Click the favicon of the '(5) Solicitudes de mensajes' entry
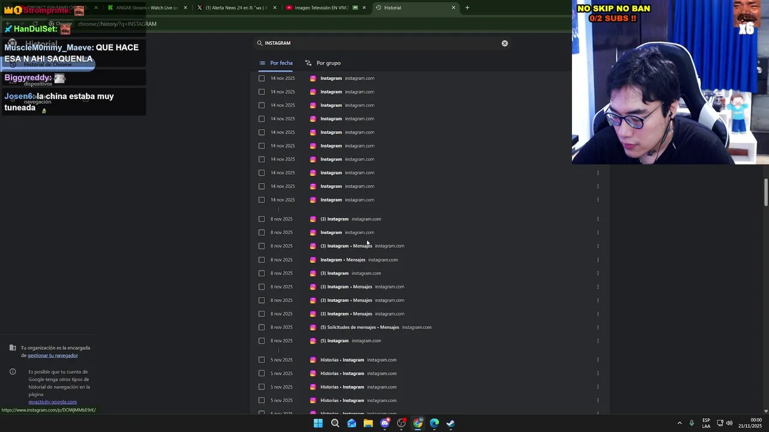Screen dimensions: 769x432 (313, 327)
